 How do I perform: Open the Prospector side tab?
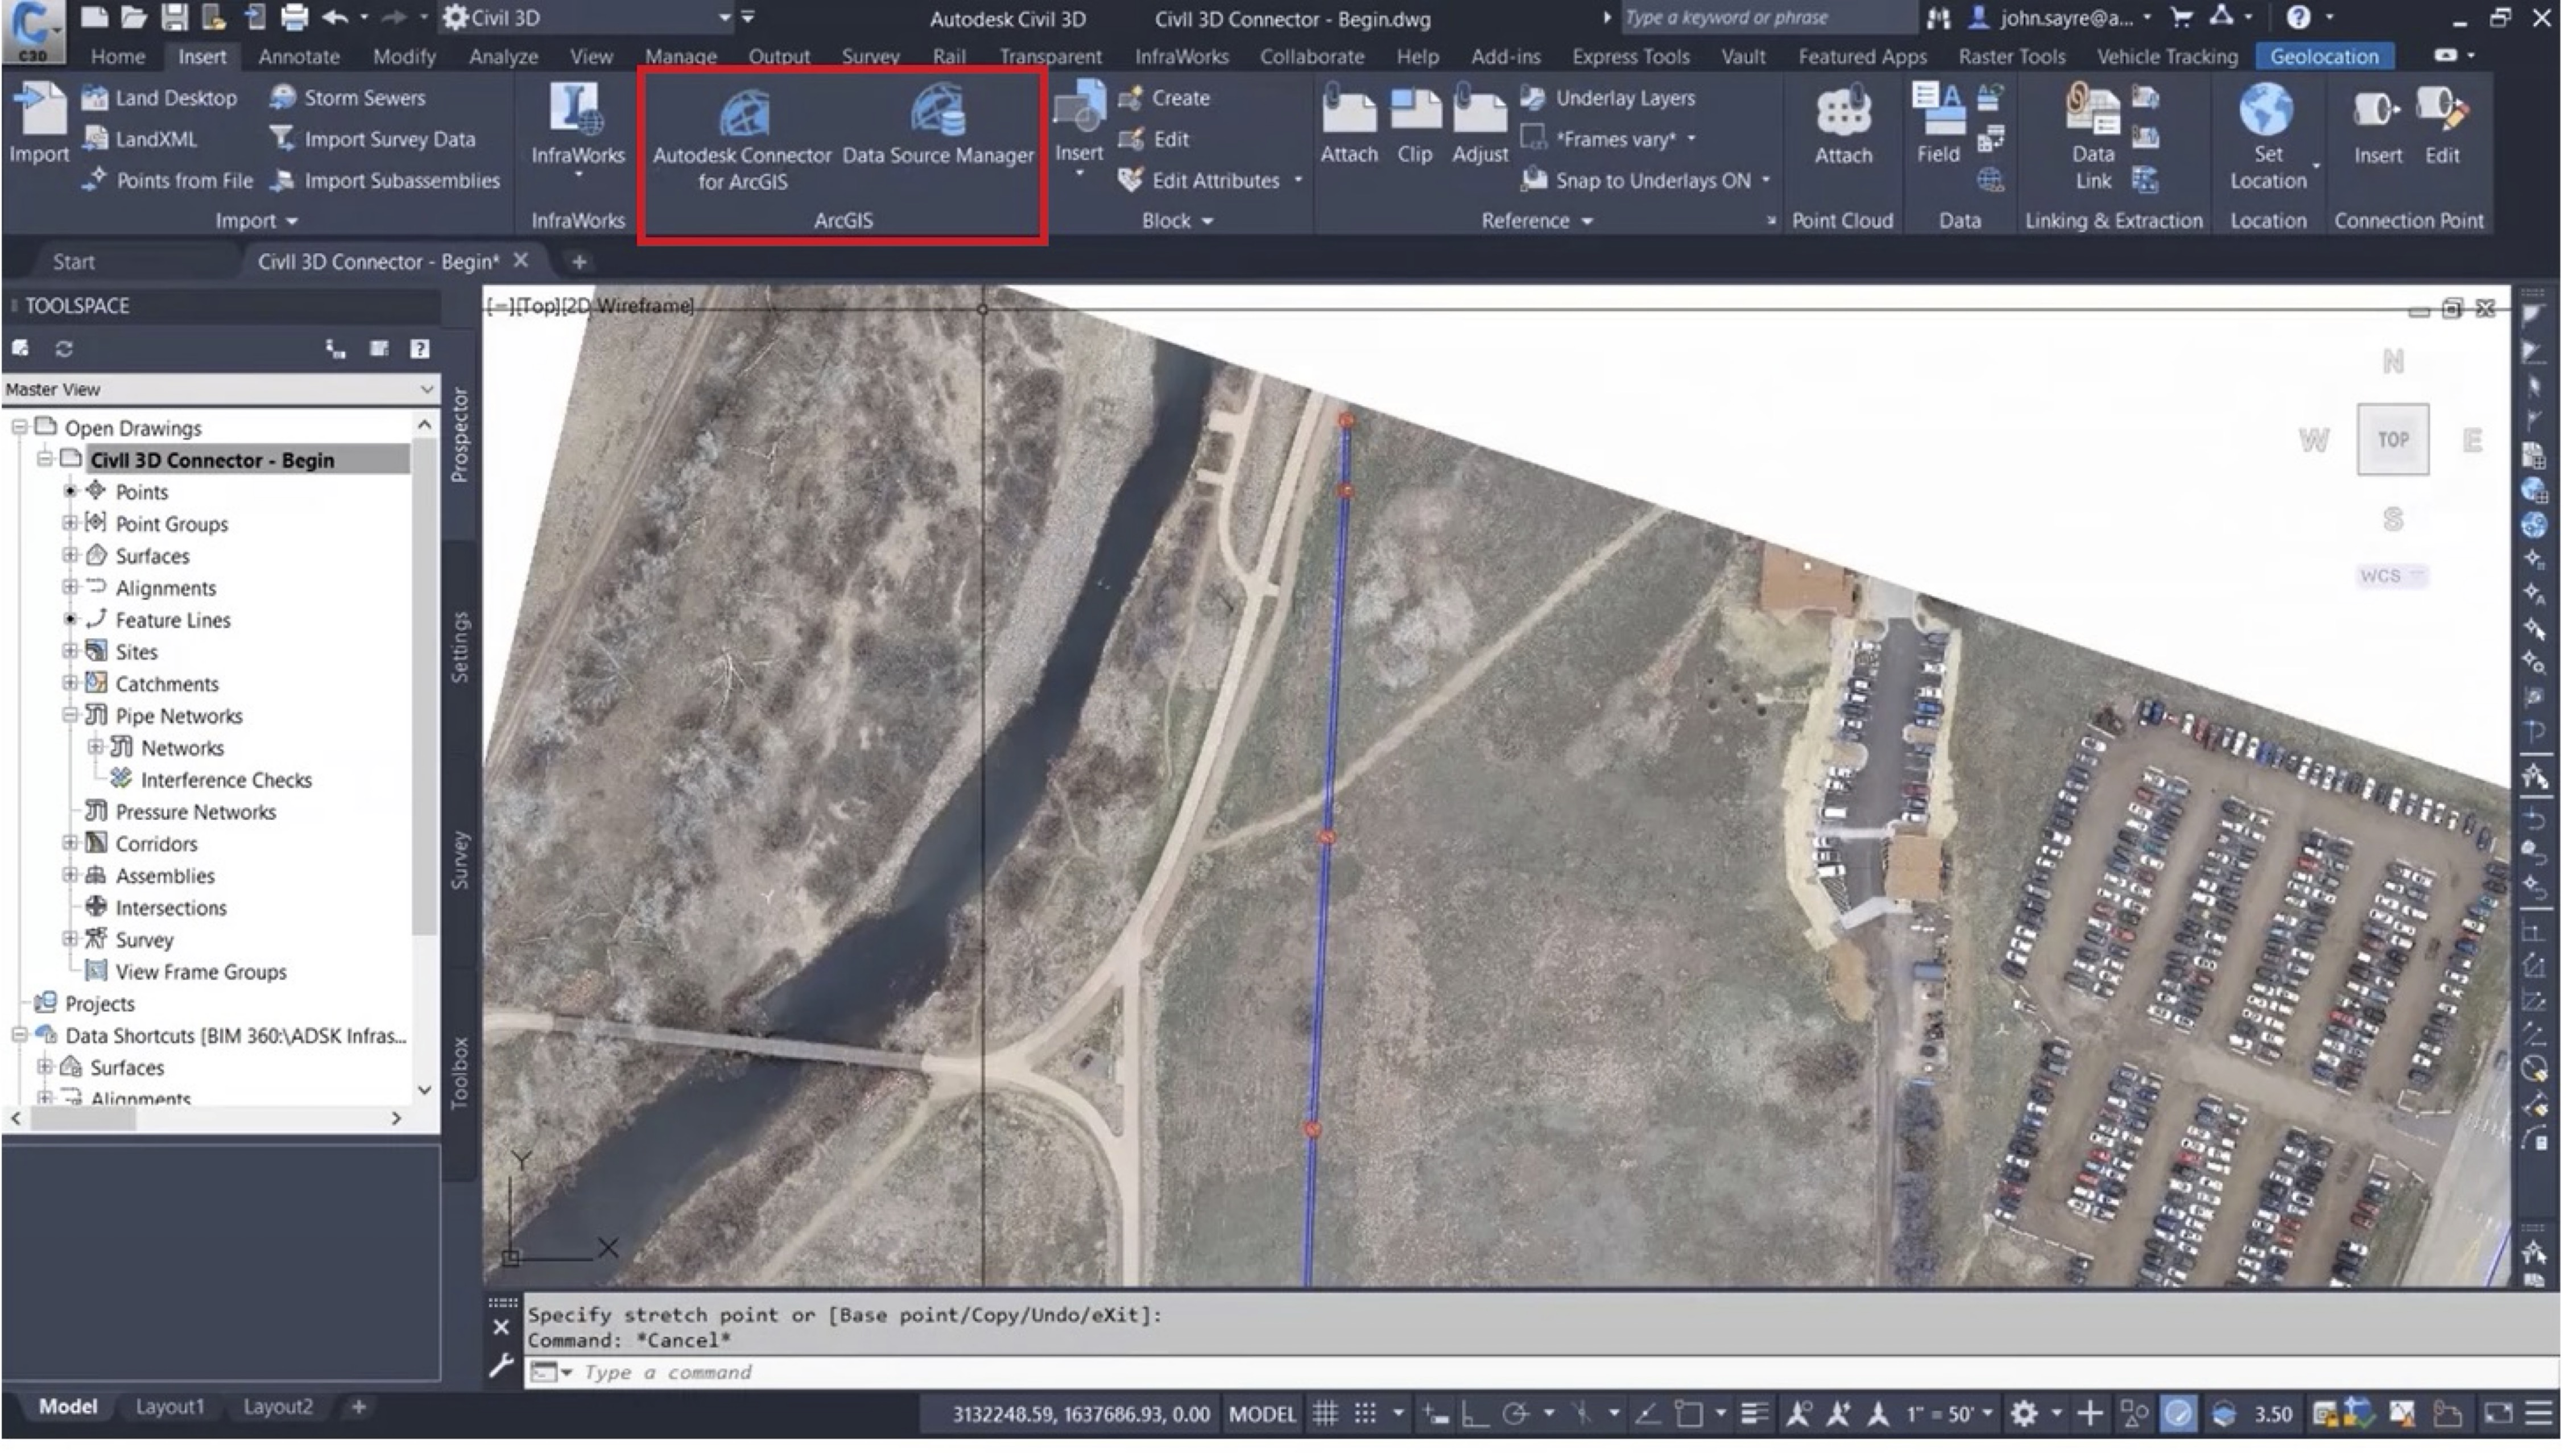pos(461,436)
